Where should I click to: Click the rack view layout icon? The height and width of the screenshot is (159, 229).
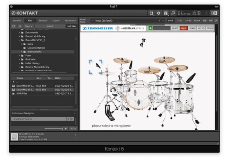(166, 13)
